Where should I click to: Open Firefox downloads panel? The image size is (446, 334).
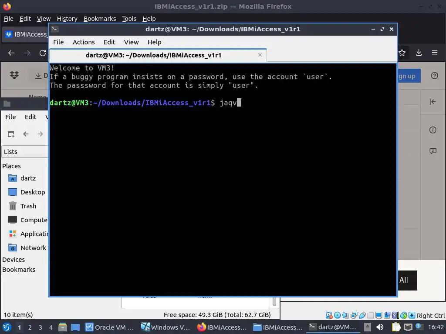click(419, 53)
